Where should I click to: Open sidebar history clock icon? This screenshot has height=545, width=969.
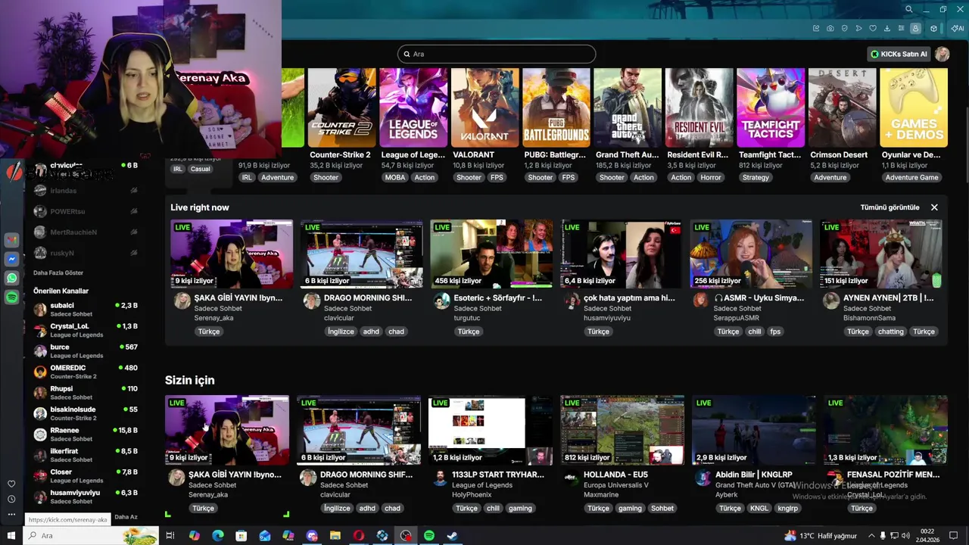pos(11,499)
